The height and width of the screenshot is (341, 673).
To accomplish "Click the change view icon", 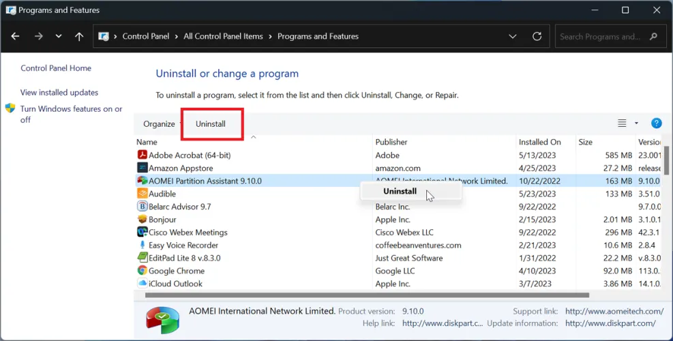I will 622,123.
